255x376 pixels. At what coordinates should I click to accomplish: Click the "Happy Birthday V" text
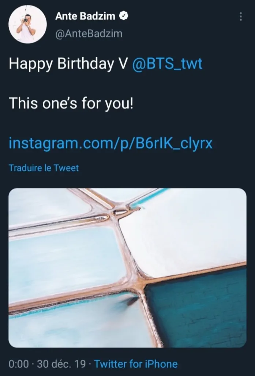tap(68, 64)
